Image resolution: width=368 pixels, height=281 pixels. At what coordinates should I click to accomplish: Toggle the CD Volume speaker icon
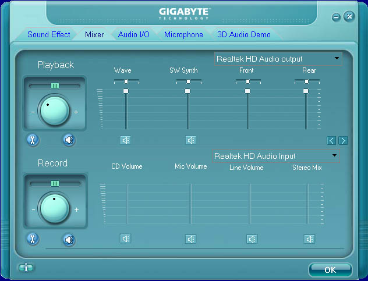point(126,239)
